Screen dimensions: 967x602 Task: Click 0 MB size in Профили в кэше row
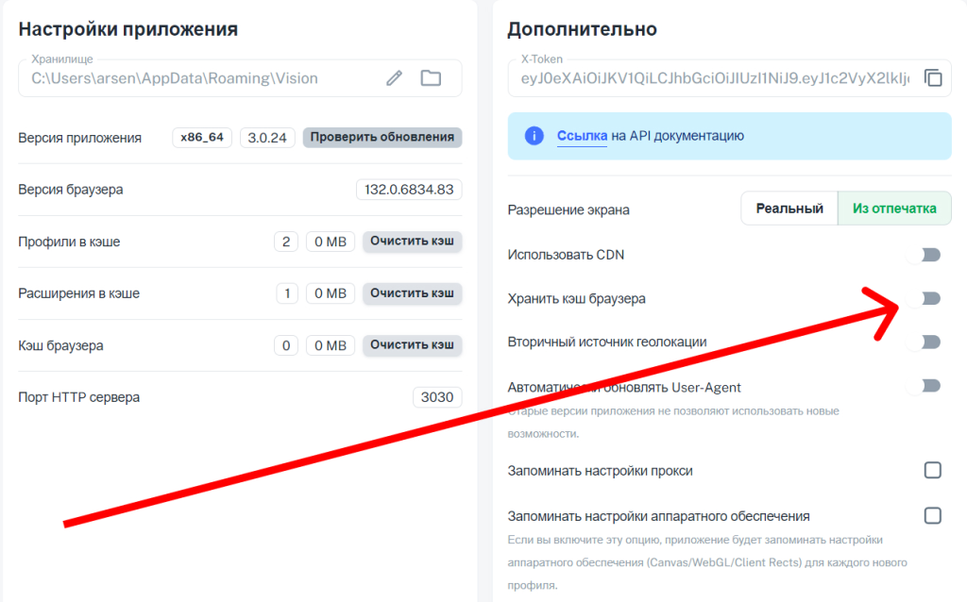[x=331, y=242]
